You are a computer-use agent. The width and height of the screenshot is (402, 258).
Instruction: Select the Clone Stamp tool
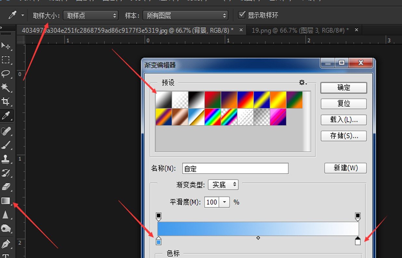[x=6, y=159]
